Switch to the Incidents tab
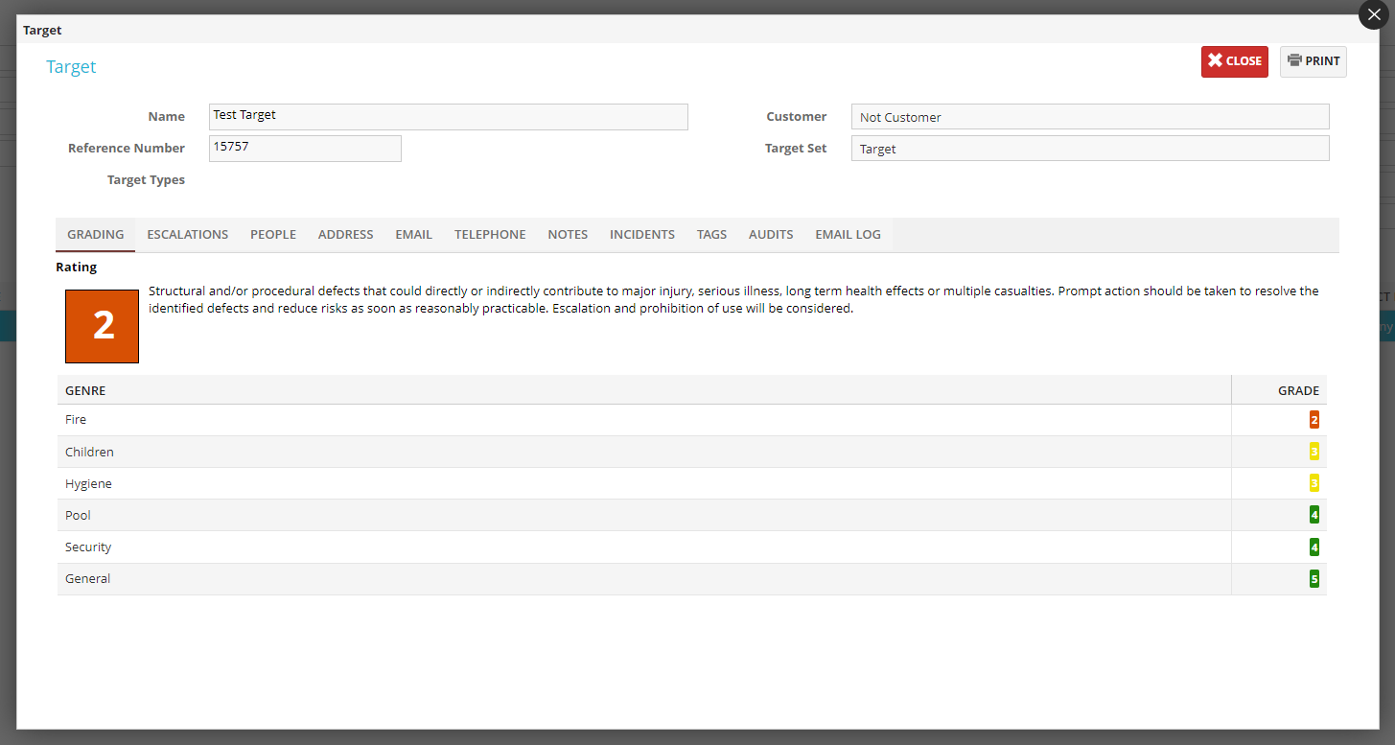Image resolution: width=1395 pixels, height=745 pixels. [x=642, y=235]
